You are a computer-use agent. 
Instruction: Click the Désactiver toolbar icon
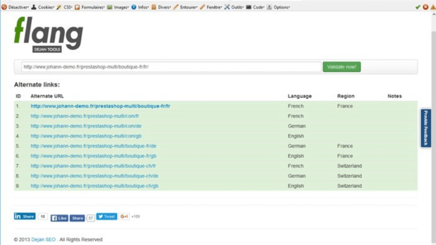(4, 7)
